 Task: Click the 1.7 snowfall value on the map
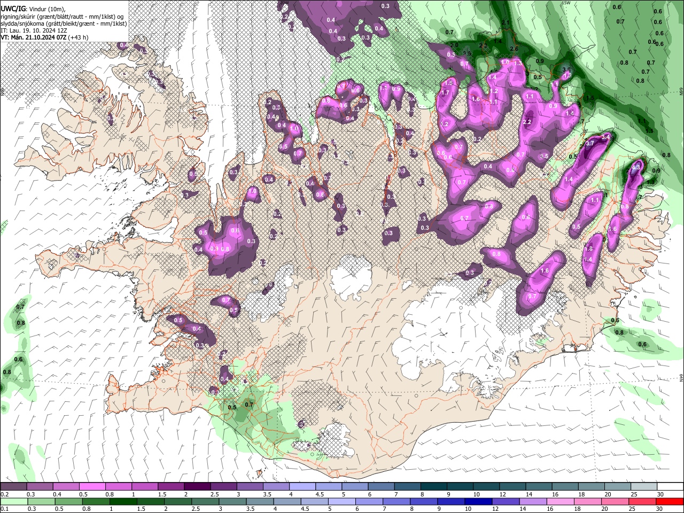pyautogui.click(x=445, y=92)
